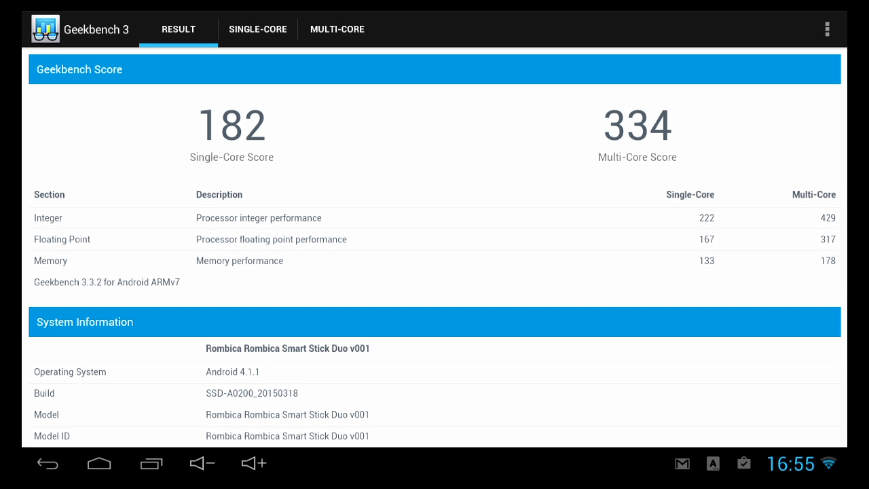Open the Geekbench 3 app icon

click(x=45, y=29)
